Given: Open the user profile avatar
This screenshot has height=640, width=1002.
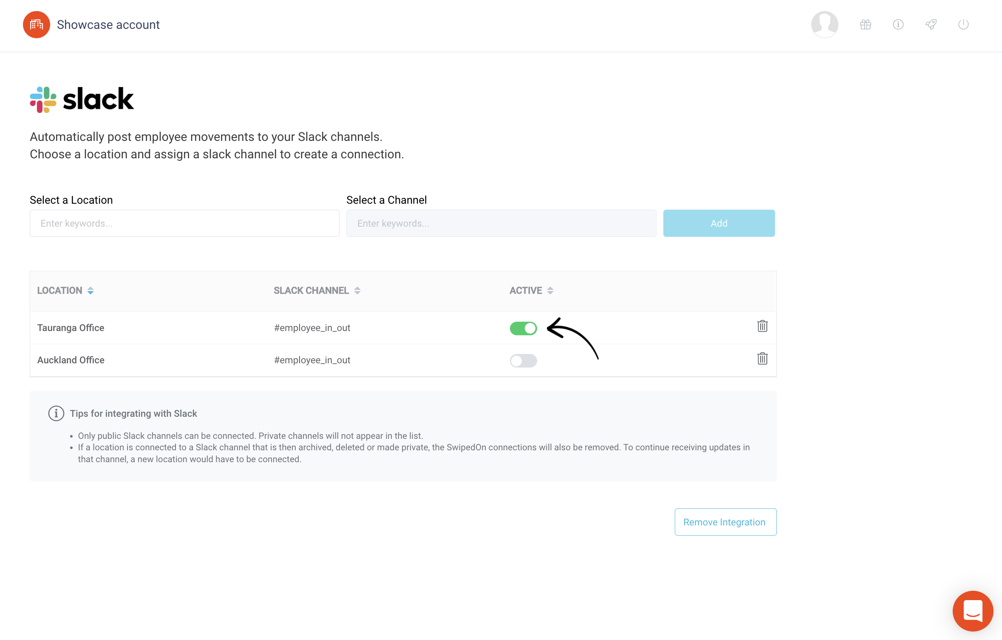Looking at the screenshot, I should coord(824,25).
